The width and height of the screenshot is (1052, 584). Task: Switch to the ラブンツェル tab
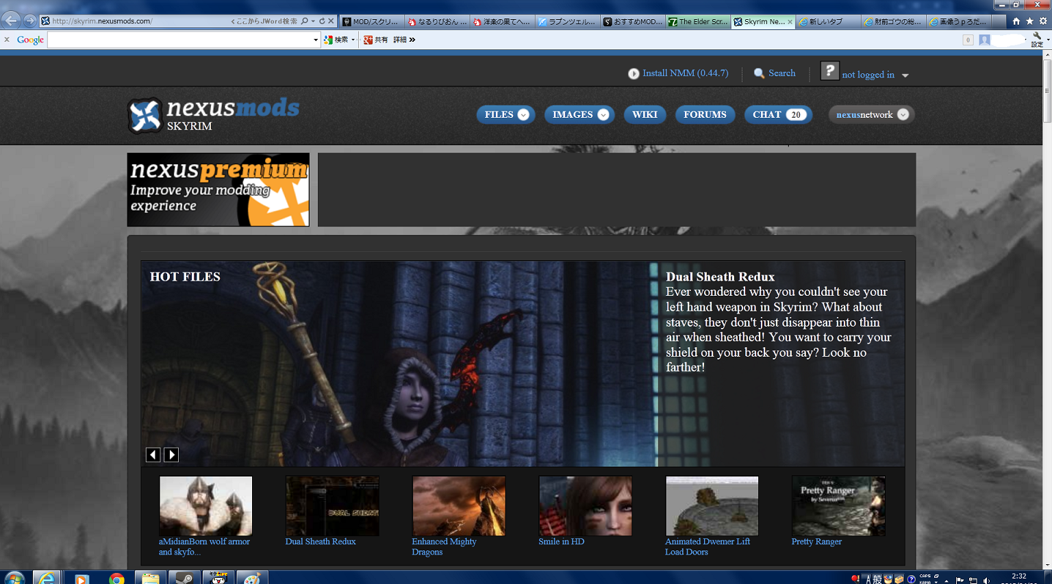568,21
